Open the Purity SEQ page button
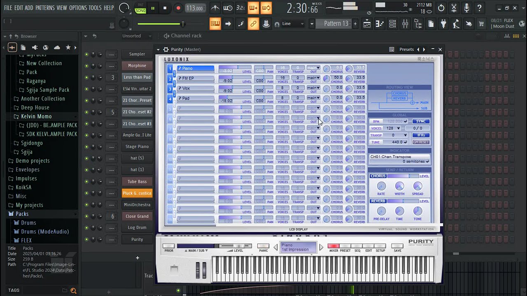527x296 pixels. click(357, 246)
